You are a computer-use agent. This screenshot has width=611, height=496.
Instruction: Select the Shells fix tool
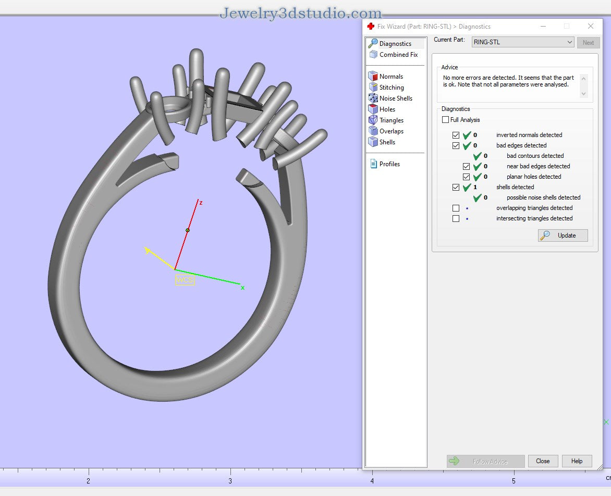[x=386, y=142]
